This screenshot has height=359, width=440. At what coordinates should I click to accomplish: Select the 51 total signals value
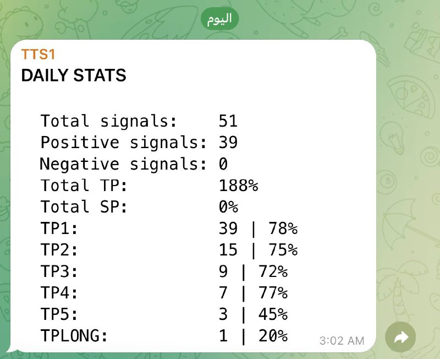tap(228, 121)
